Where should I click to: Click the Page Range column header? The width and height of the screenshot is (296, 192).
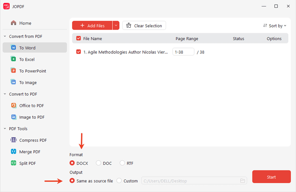click(187, 38)
